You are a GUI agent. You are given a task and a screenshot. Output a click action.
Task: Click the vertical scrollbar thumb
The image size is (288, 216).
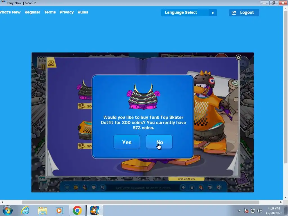click(285, 88)
